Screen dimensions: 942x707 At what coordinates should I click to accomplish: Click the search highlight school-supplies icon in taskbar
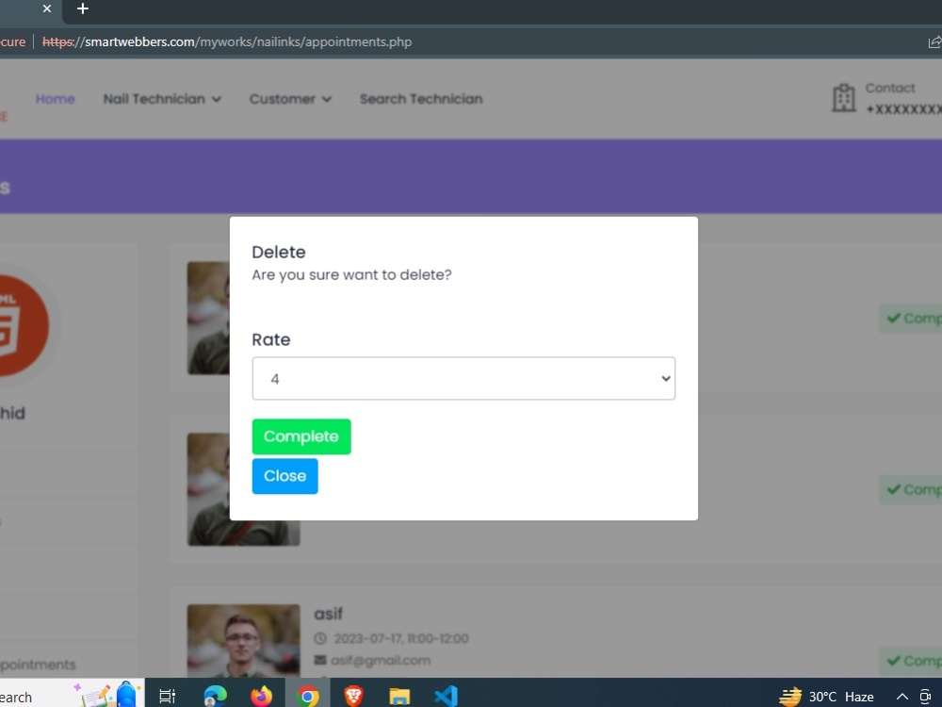tap(106, 695)
